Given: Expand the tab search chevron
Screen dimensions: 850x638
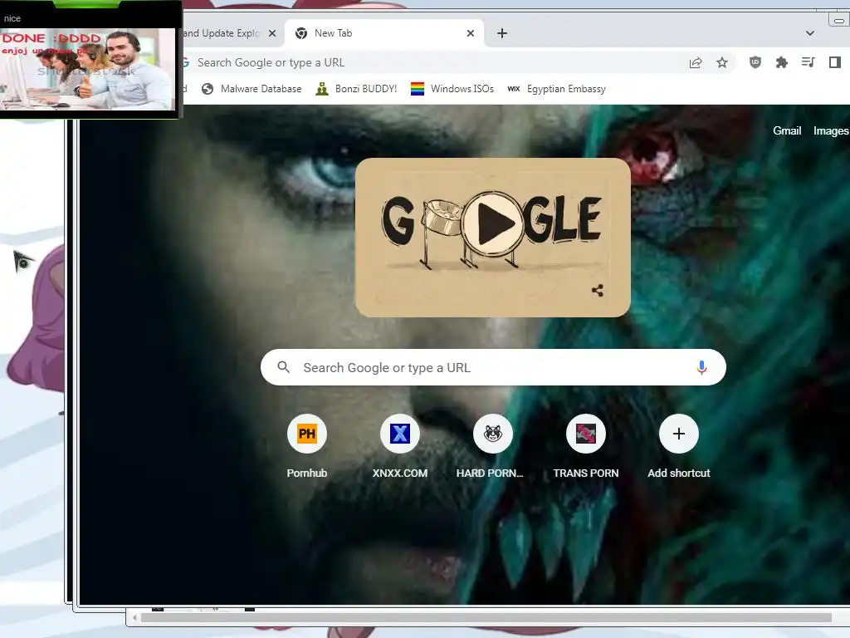Looking at the screenshot, I should click(810, 33).
